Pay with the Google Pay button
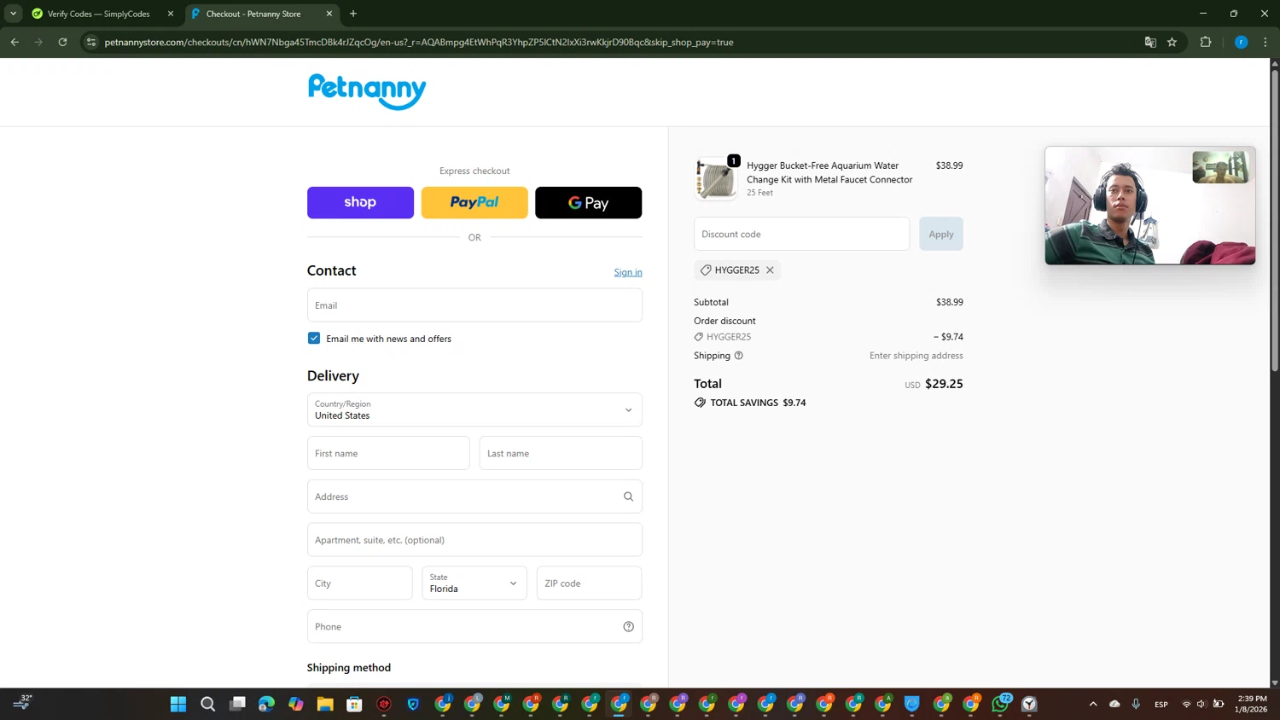Image resolution: width=1280 pixels, height=720 pixels. click(x=588, y=202)
